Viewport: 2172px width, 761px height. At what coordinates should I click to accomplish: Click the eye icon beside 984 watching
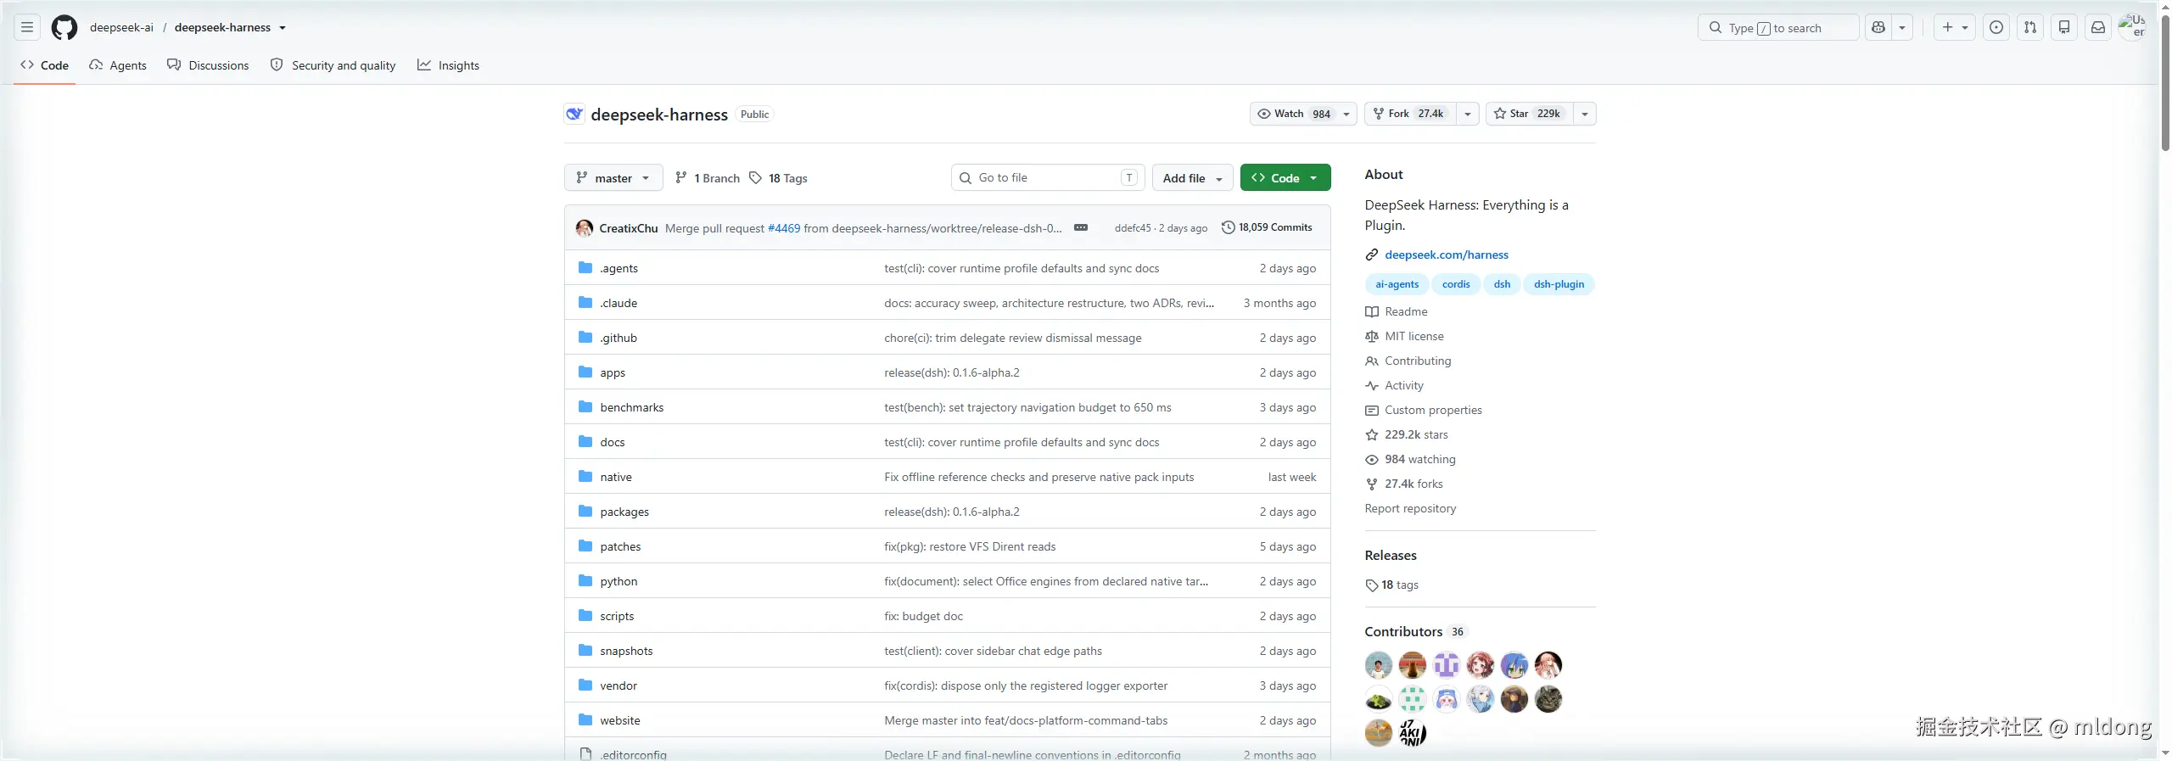coord(1372,460)
